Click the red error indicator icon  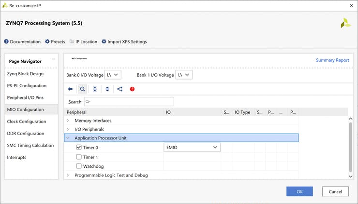pos(132,89)
